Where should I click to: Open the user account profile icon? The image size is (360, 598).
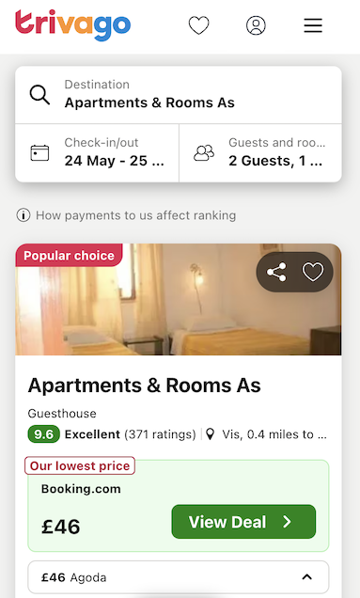[x=256, y=25]
